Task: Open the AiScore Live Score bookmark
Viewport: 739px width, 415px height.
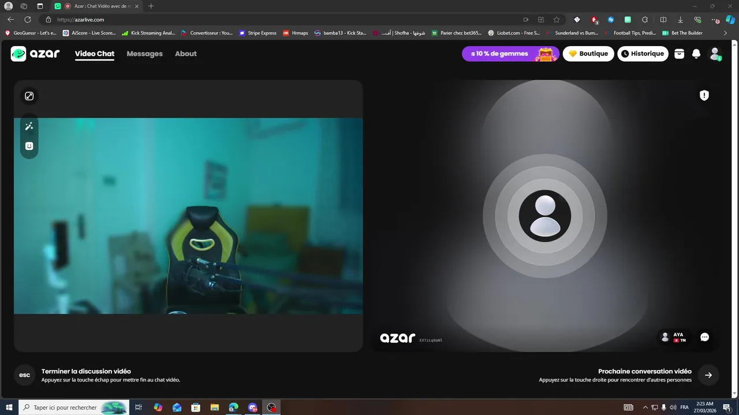Action: [89, 33]
